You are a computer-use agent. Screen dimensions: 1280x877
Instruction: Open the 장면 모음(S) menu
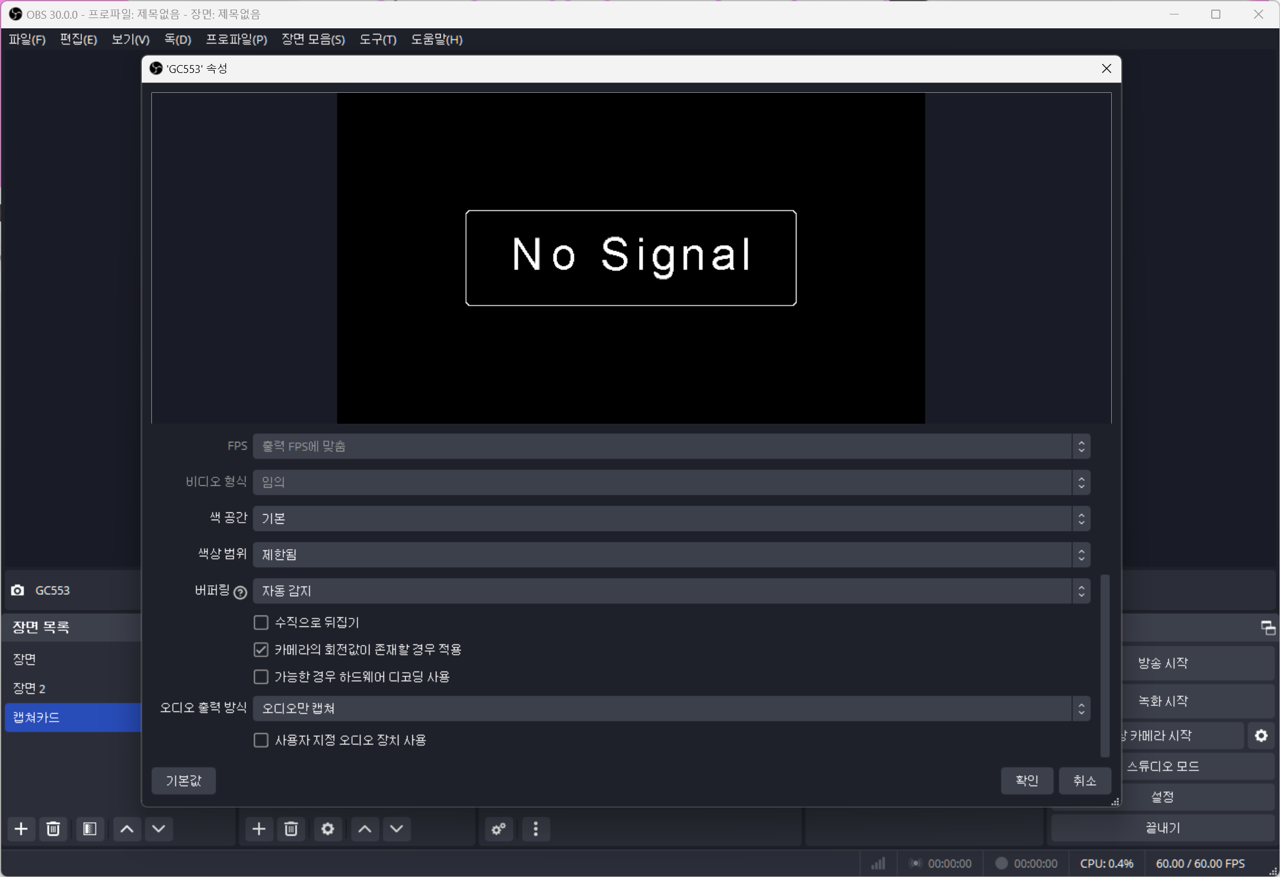click(313, 39)
